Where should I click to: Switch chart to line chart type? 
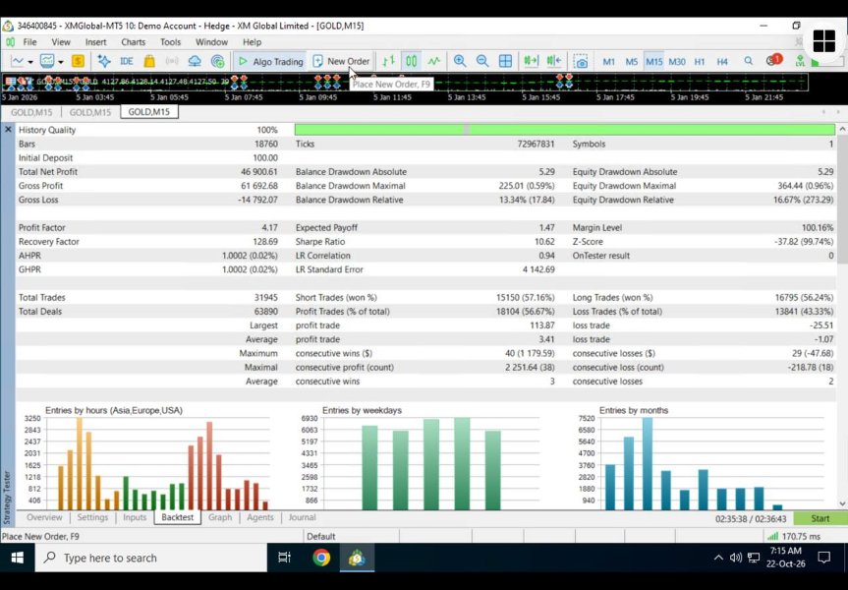tap(434, 61)
